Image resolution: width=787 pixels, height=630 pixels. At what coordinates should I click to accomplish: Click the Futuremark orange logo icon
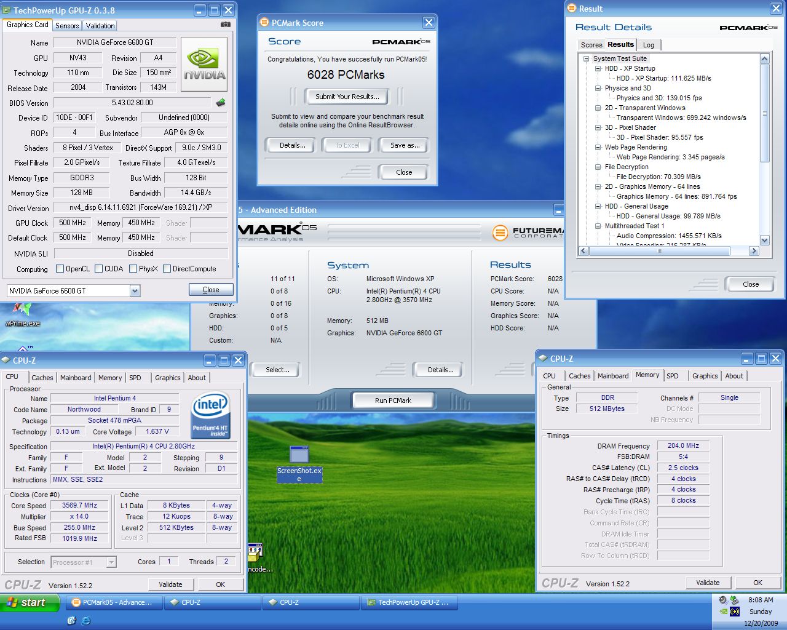[x=500, y=233]
